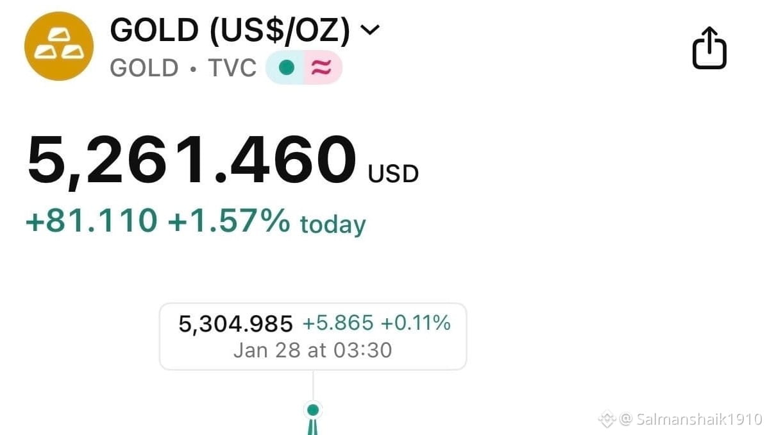This screenshot has width=767, height=435.
Task: Tap the pink derived-data wave icon
Action: [x=321, y=67]
